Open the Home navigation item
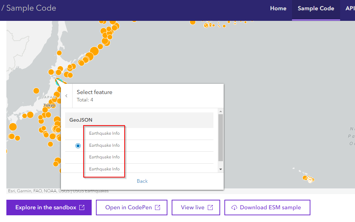This screenshot has height=222, width=355. coord(278,8)
